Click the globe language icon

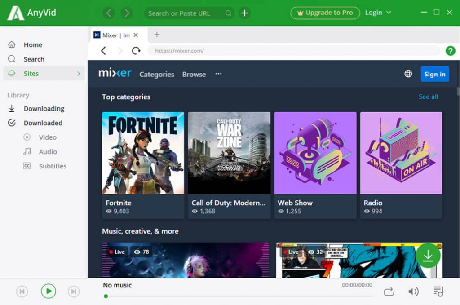(408, 74)
